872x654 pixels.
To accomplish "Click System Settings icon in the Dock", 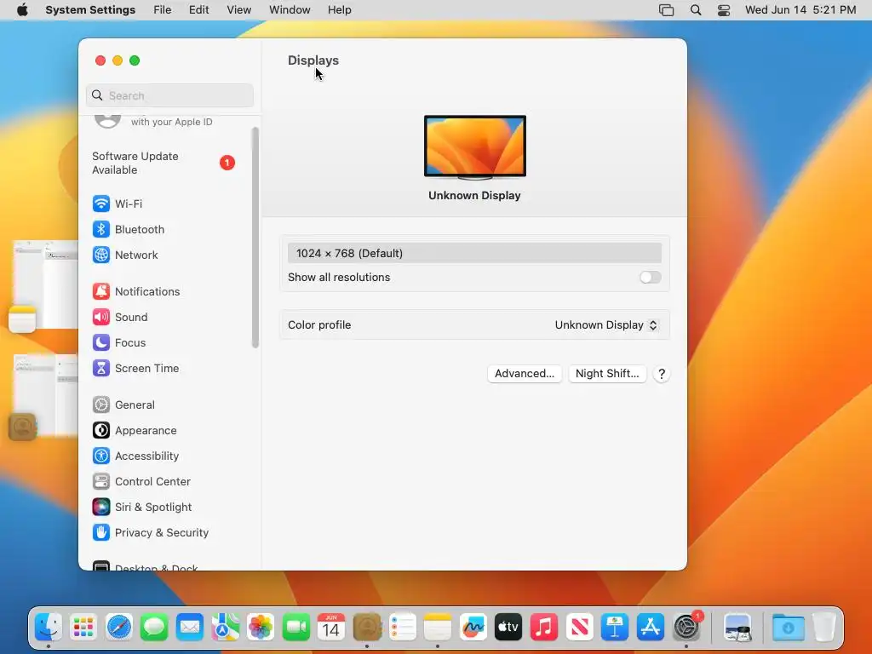I will point(687,628).
